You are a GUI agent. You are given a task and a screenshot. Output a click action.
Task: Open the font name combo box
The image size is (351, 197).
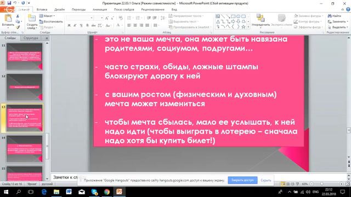tap(80, 18)
